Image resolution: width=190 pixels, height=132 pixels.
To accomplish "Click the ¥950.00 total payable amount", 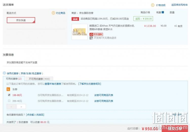I will [150, 129].
